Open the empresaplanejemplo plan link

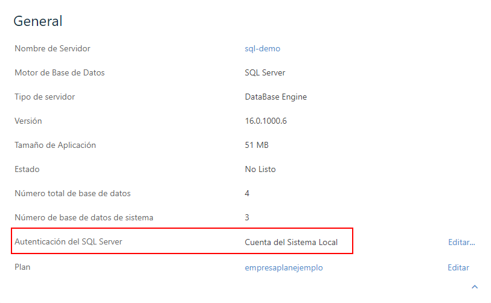(x=283, y=267)
